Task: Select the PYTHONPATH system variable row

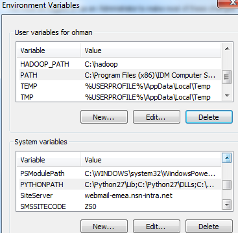Action: click(x=119, y=184)
